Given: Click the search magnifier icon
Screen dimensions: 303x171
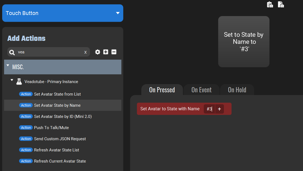Looking at the screenshot, I should click(x=12, y=52).
